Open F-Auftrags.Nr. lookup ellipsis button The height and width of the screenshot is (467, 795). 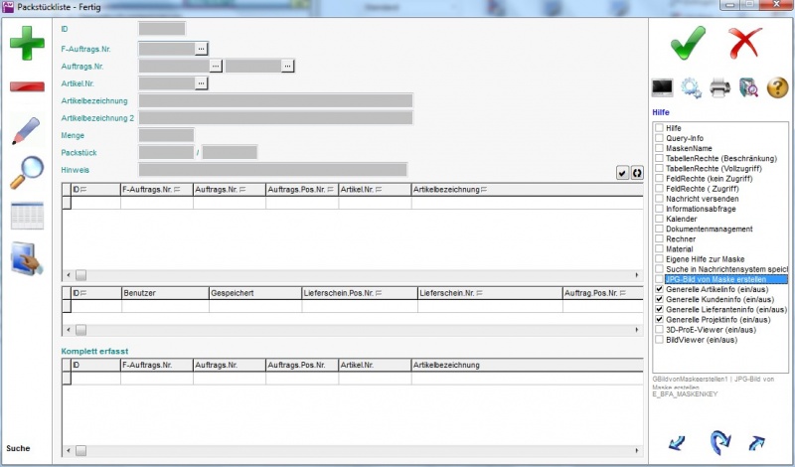(201, 47)
